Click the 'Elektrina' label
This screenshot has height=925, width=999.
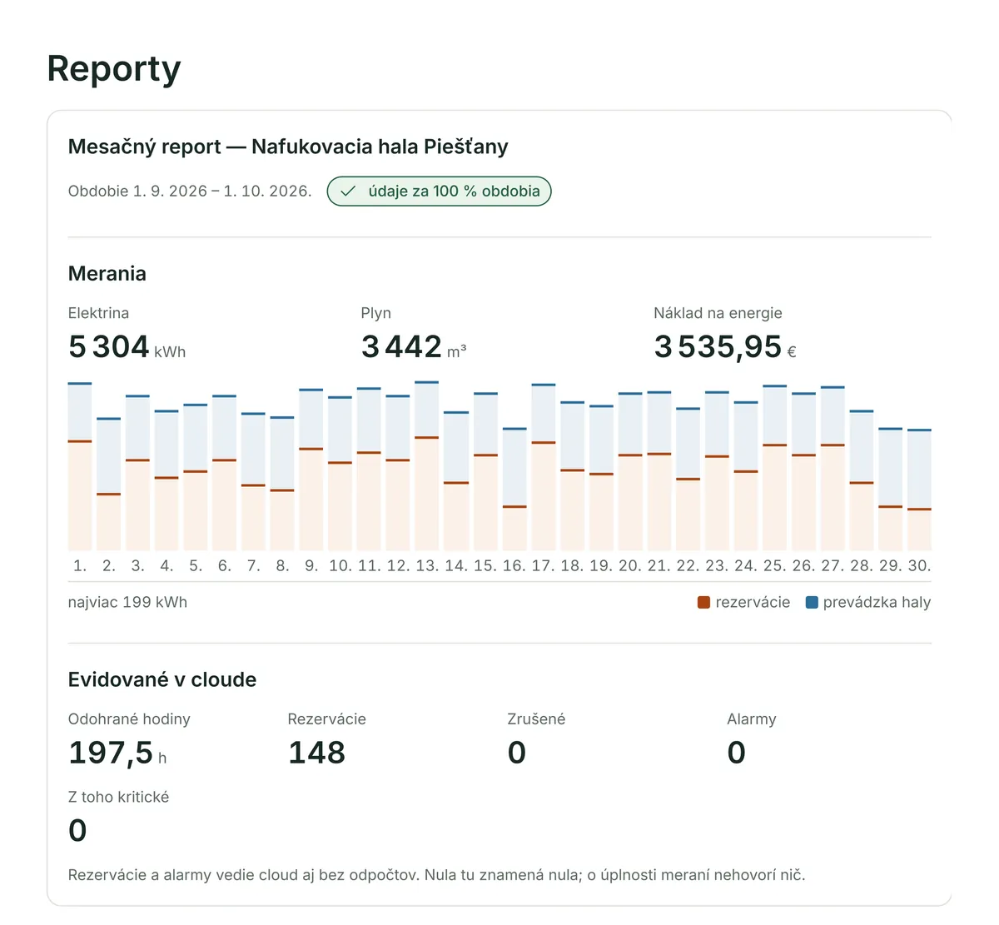[98, 313]
